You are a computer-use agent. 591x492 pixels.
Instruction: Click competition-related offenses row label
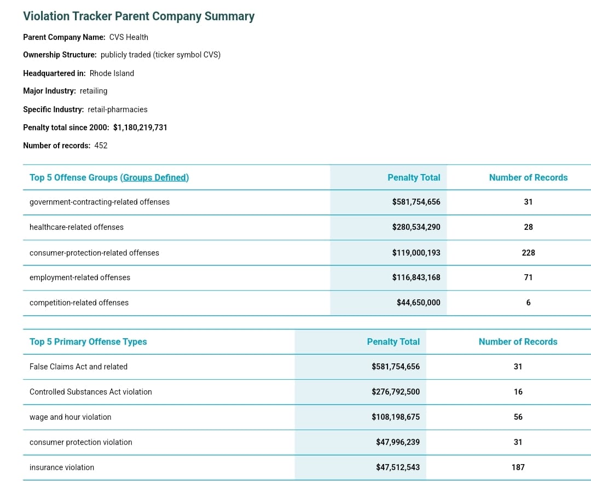pos(79,303)
